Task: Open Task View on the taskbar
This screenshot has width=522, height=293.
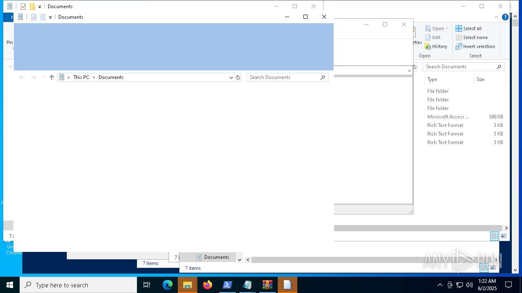Action: 147,285
